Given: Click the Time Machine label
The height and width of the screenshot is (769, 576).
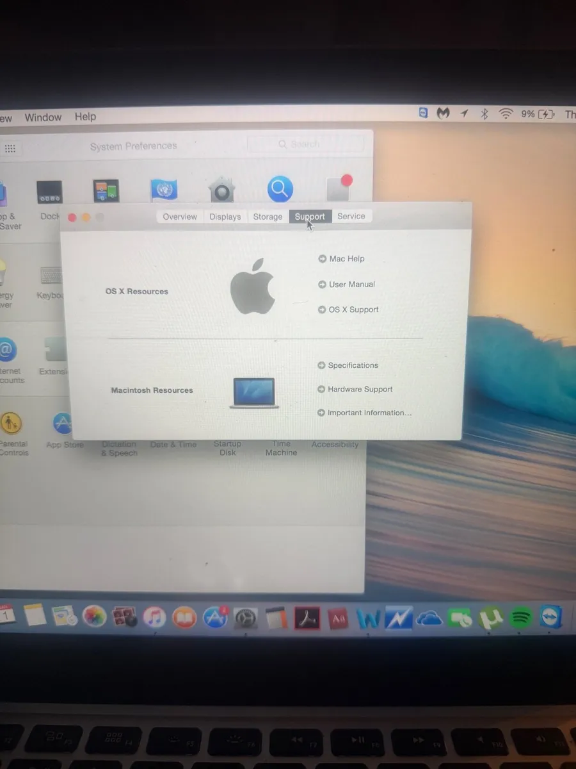Looking at the screenshot, I should [281, 448].
